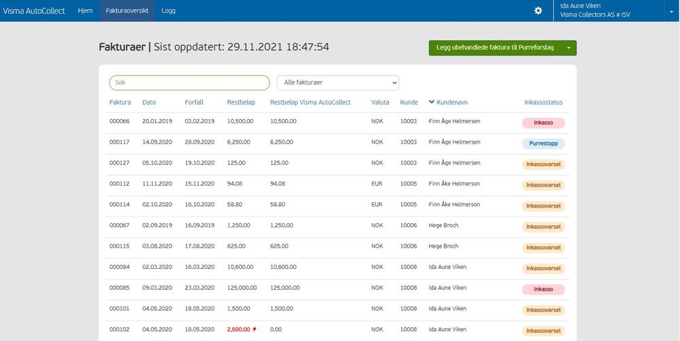The image size is (680, 341).
Task: Sort by the Restbeløp column header
Action: [x=241, y=102]
